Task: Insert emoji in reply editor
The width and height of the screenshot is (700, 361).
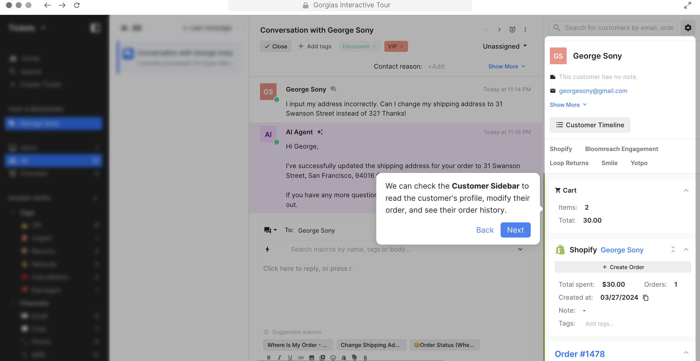Action: pyautogui.click(x=333, y=357)
